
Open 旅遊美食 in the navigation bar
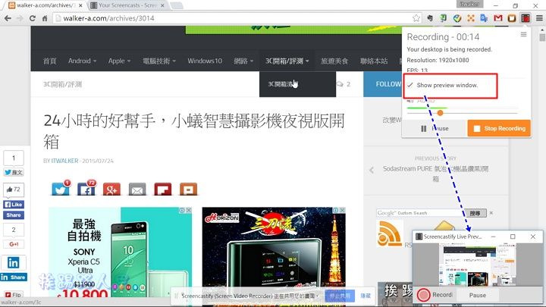(334, 61)
